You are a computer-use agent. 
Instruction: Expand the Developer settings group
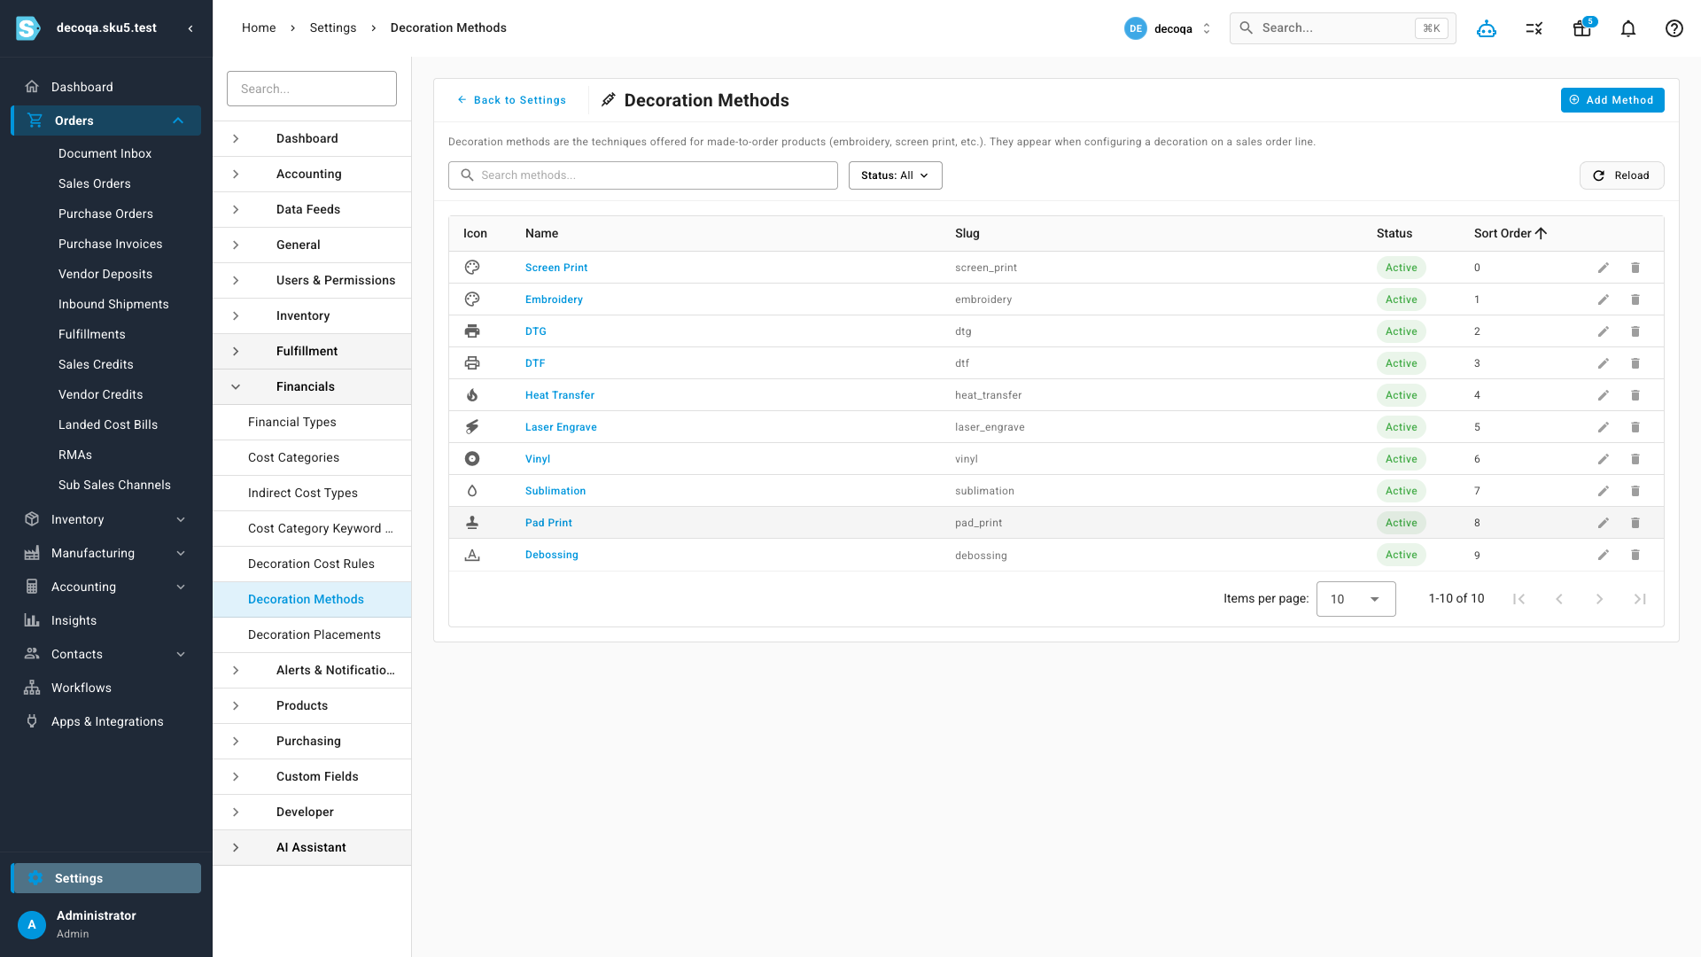pos(312,812)
